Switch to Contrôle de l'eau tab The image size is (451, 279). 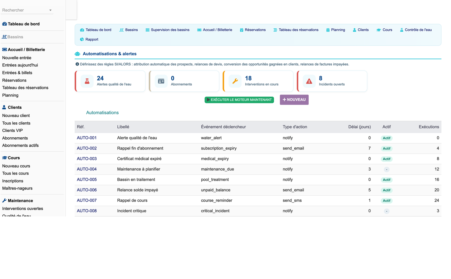point(416,30)
